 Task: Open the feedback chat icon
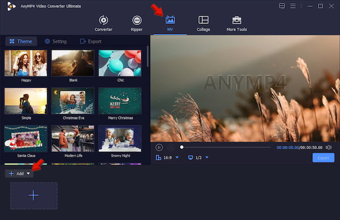[x=282, y=6]
